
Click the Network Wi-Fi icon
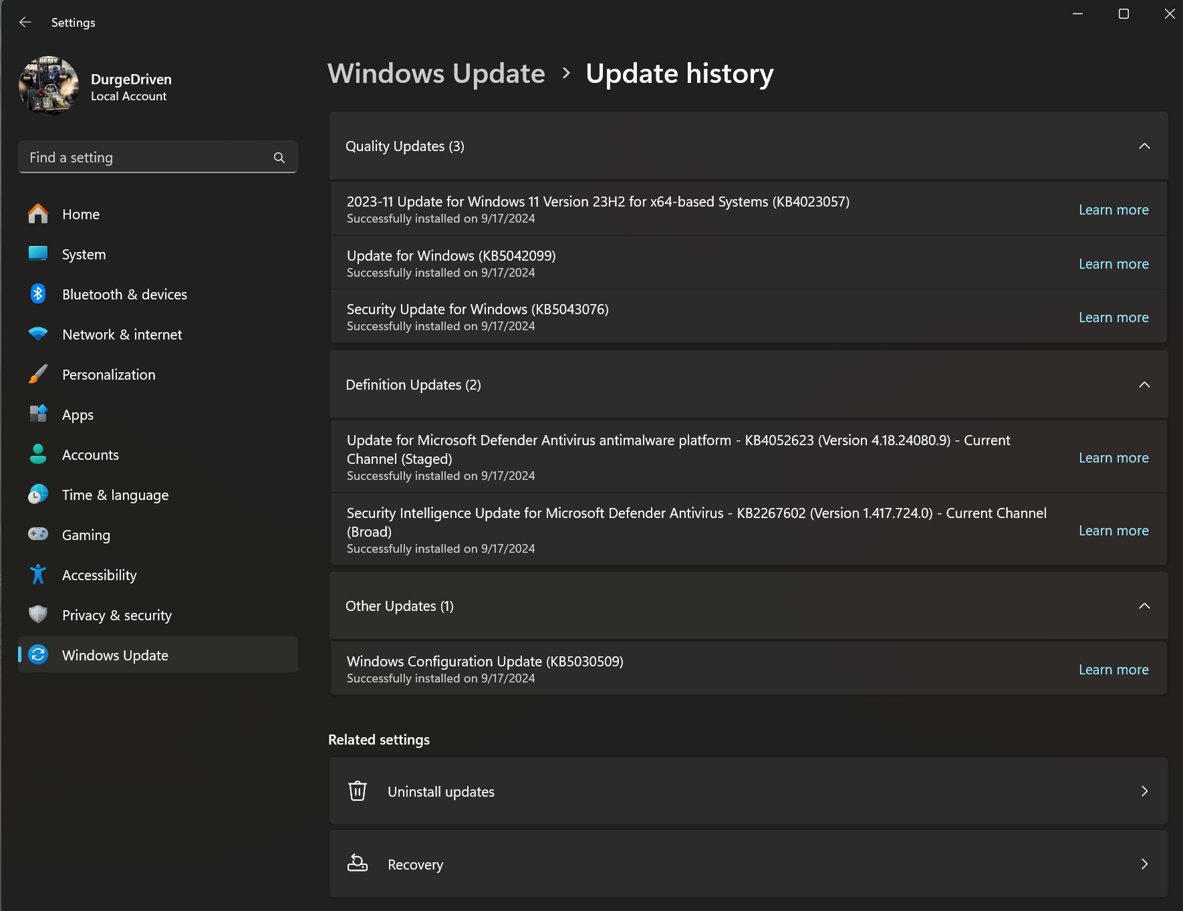[x=38, y=334]
